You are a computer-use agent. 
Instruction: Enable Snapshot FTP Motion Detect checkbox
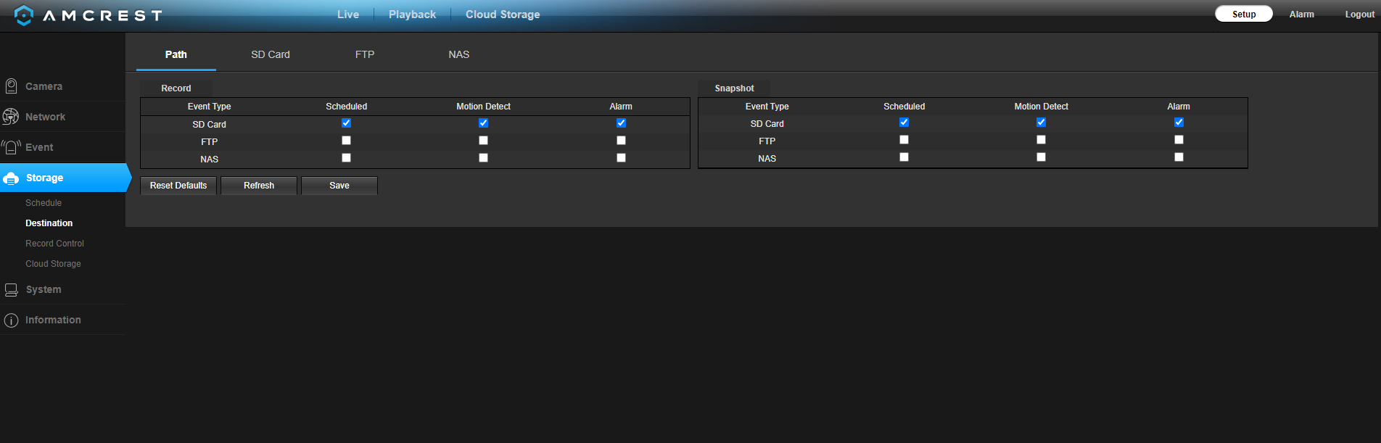point(1041,140)
